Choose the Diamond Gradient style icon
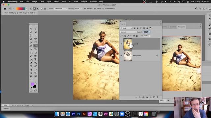Screen dimensions: 211x118 [45, 9]
